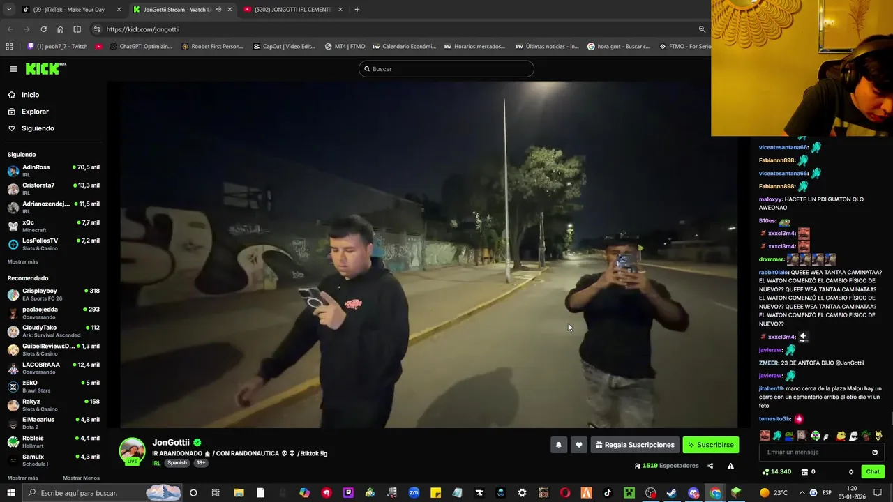Open the CapCut | Video Edit bookmark
The image size is (893, 502).
pos(284,47)
